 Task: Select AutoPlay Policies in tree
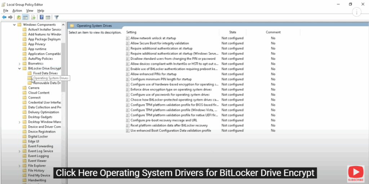pyautogui.click(x=40, y=59)
